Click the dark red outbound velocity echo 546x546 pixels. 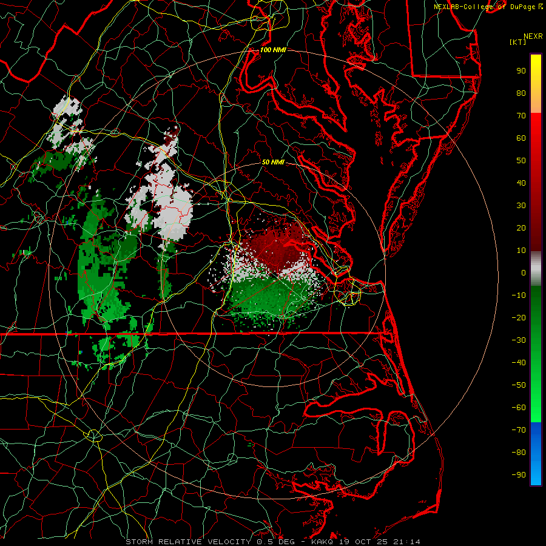(x=277, y=246)
